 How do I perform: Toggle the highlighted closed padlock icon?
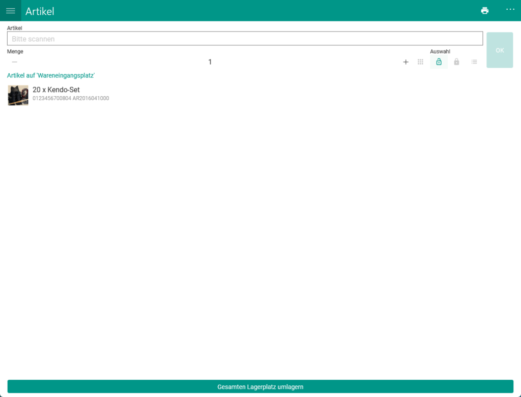439,62
